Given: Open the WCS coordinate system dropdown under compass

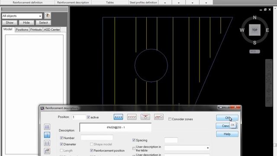Looking at the screenshot, I should click(254, 52).
